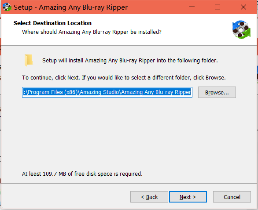Click the installer icon in the title bar
The image size is (258, 210).
coord(7,7)
